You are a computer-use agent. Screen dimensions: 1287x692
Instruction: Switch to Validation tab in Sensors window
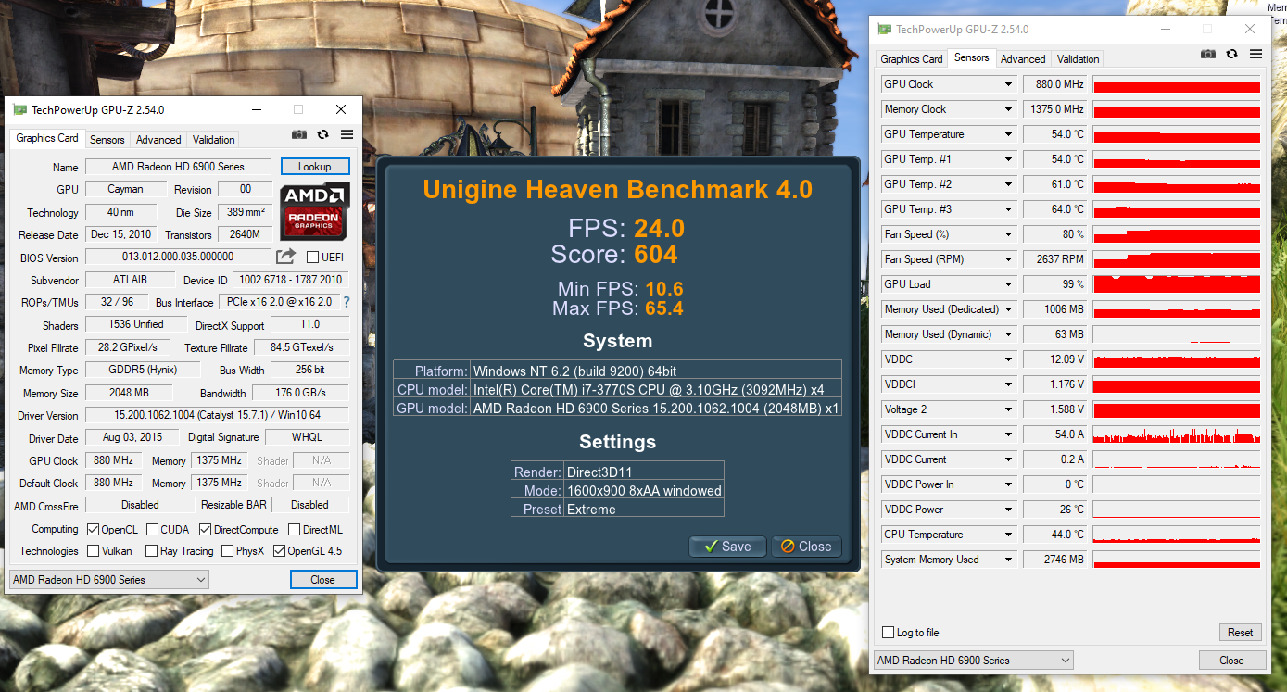pyautogui.click(x=1079, y=59)
